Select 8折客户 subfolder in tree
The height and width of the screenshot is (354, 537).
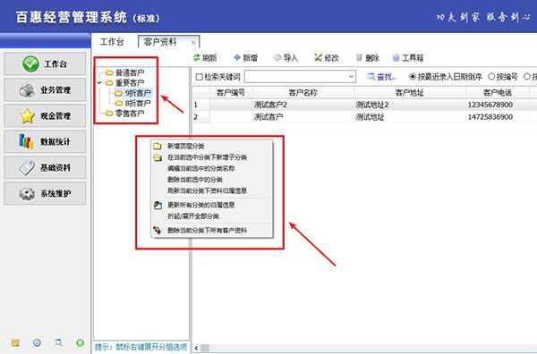133,103
